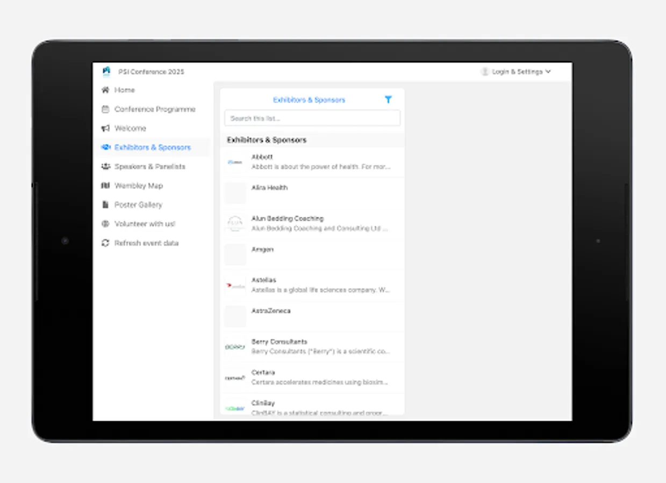Expand the Login & Settings dropdown
The height and width of the screenshot is (483, 666).
tap(521, 71)
